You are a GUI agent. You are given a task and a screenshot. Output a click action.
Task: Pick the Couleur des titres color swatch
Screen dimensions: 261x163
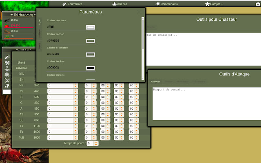point(91,27)
